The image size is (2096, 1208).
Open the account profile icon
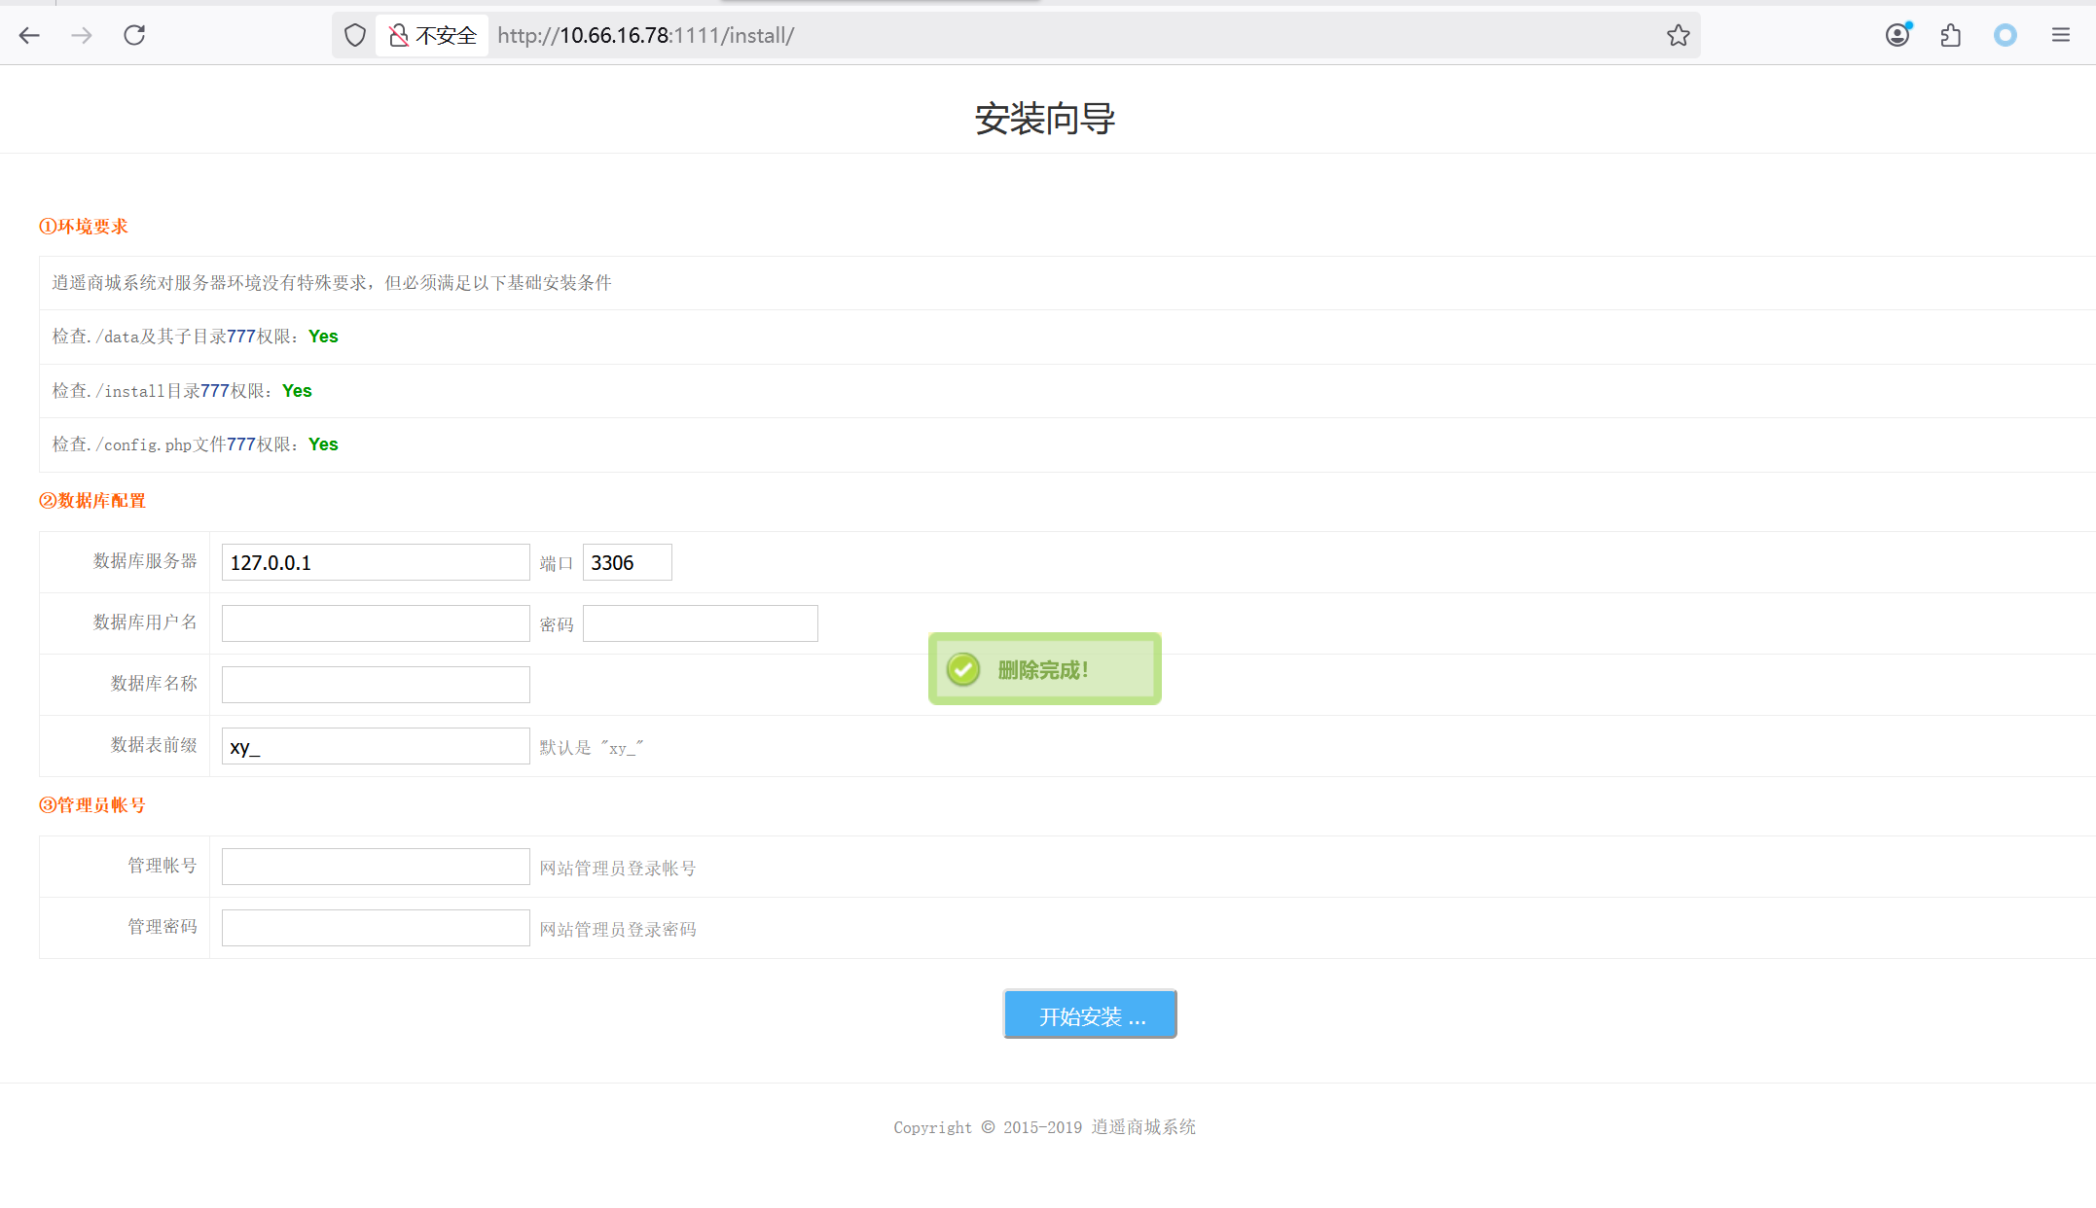[x=1897, y=36]
